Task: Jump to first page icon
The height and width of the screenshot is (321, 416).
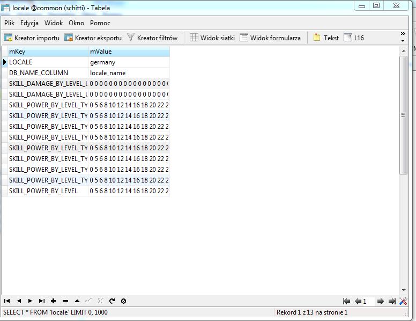Action: pos(346,301)
